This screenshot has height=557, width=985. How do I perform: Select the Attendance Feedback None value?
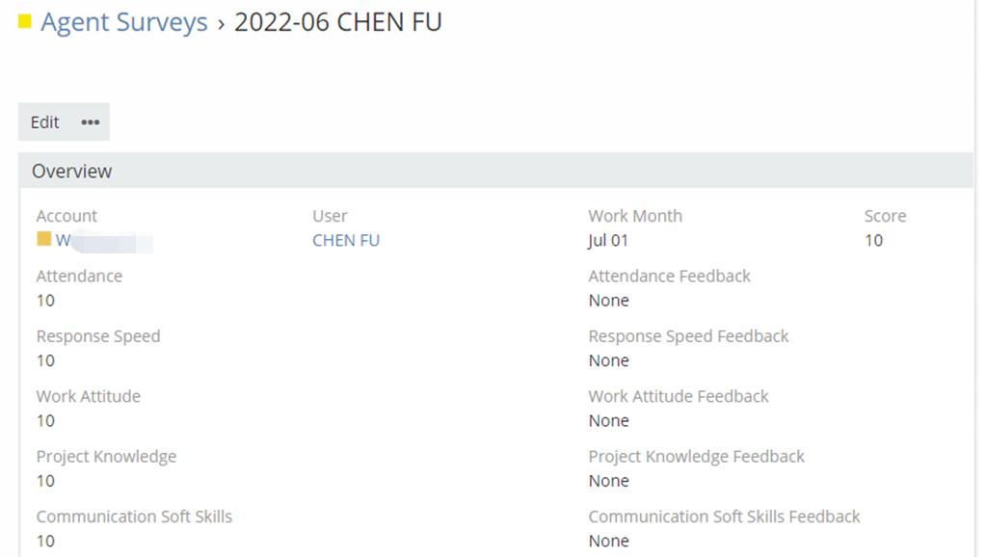pos(608,300)
